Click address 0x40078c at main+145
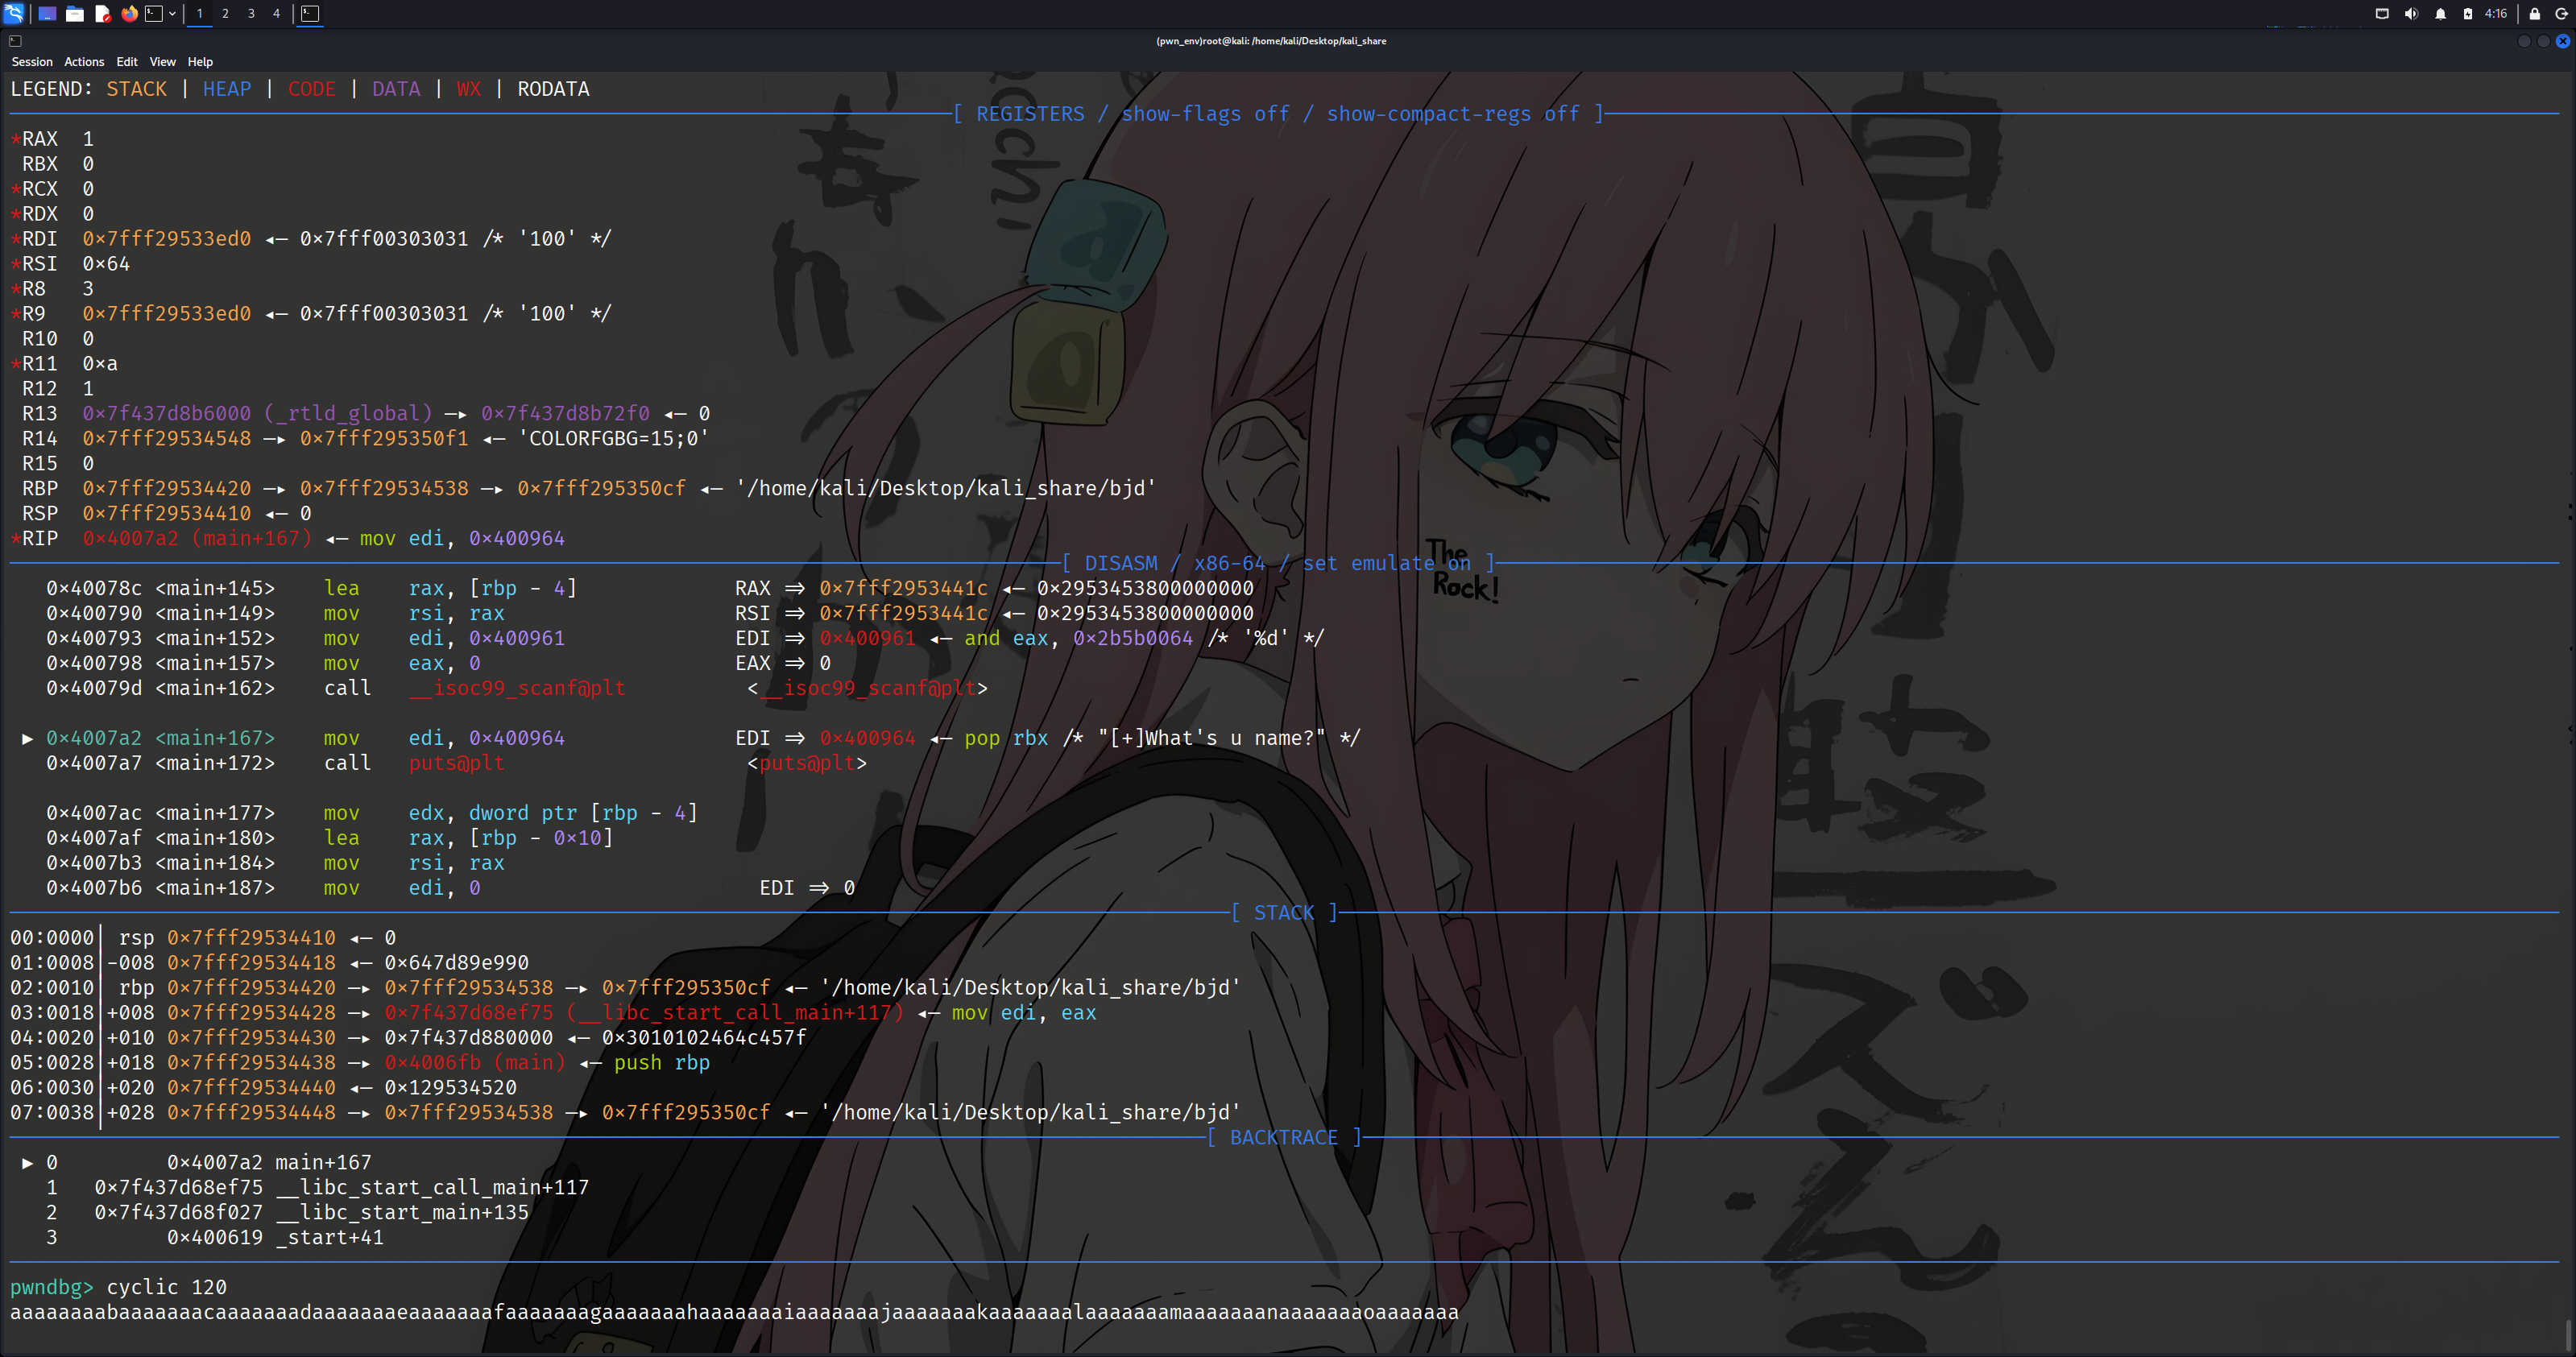Image resolution: width=2576 pixels, height=1357 pixels. pos(94,589)
